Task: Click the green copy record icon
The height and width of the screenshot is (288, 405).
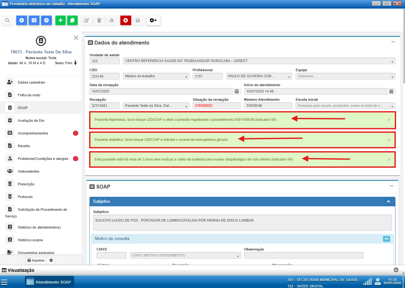Action: (72, 20)
